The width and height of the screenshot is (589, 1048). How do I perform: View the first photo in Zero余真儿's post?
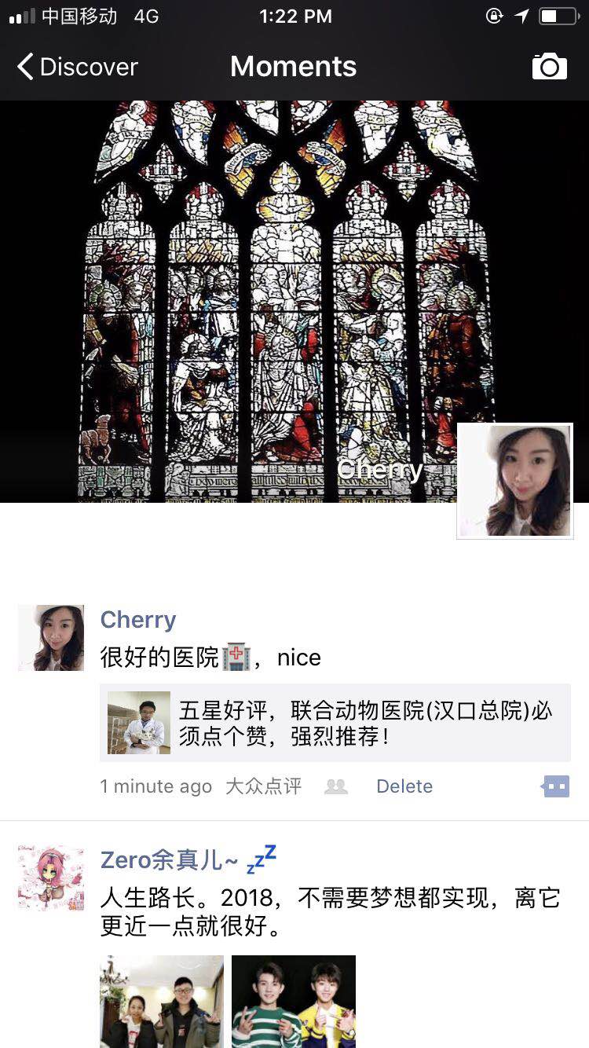[x=162, y=1002]
